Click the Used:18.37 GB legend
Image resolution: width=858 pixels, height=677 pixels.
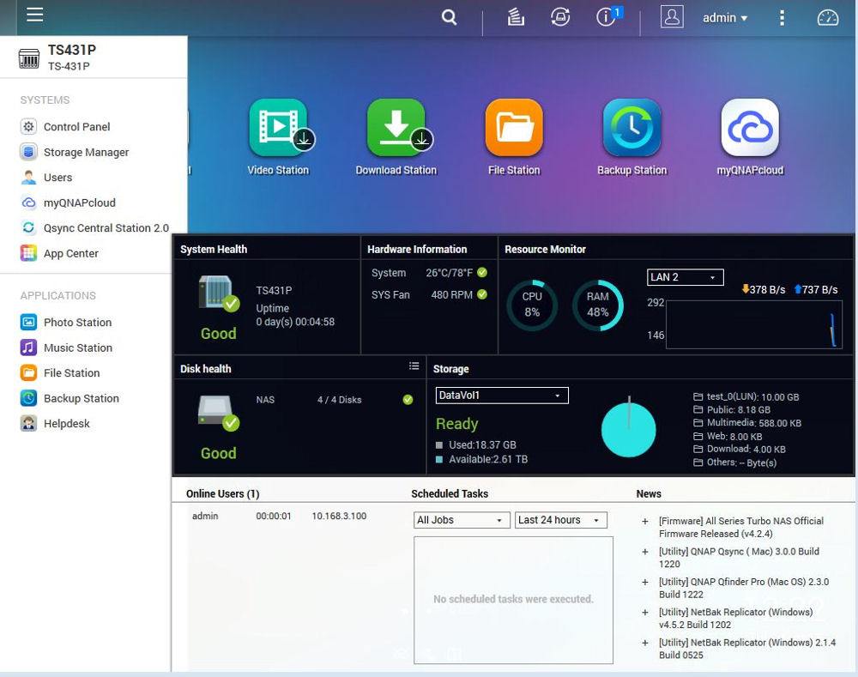pos(476,445)
